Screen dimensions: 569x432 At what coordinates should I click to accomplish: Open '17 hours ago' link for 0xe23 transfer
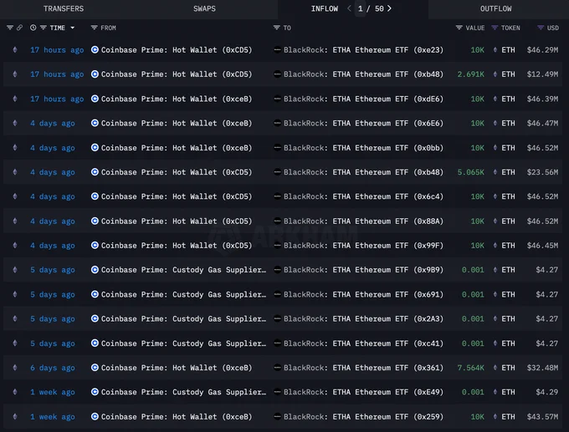[x=57, y=50]
